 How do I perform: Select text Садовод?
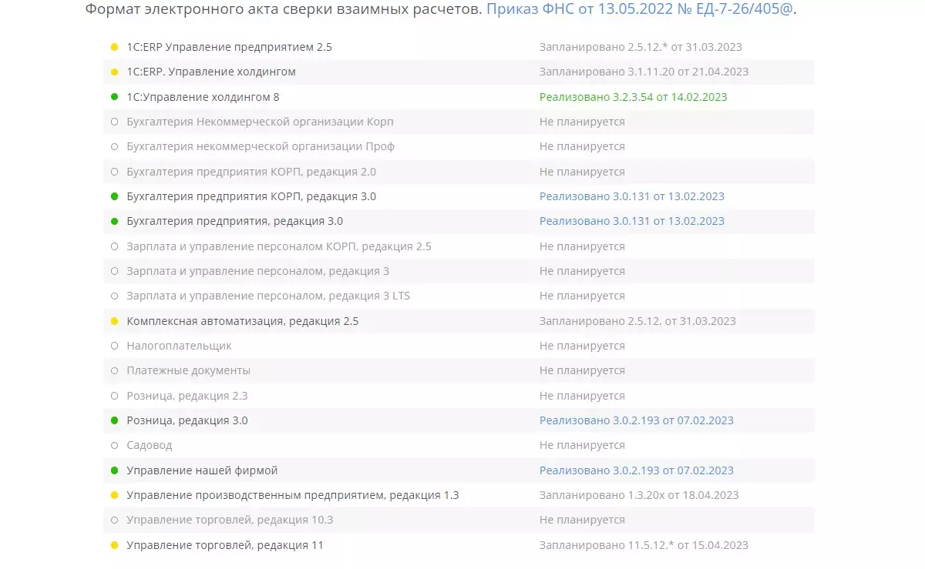[x=150, y=445]
